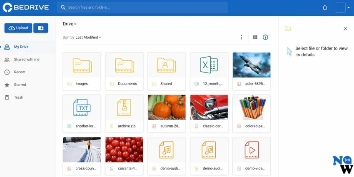
Task: Click the Upload button
Action: [x=18, y=28]
